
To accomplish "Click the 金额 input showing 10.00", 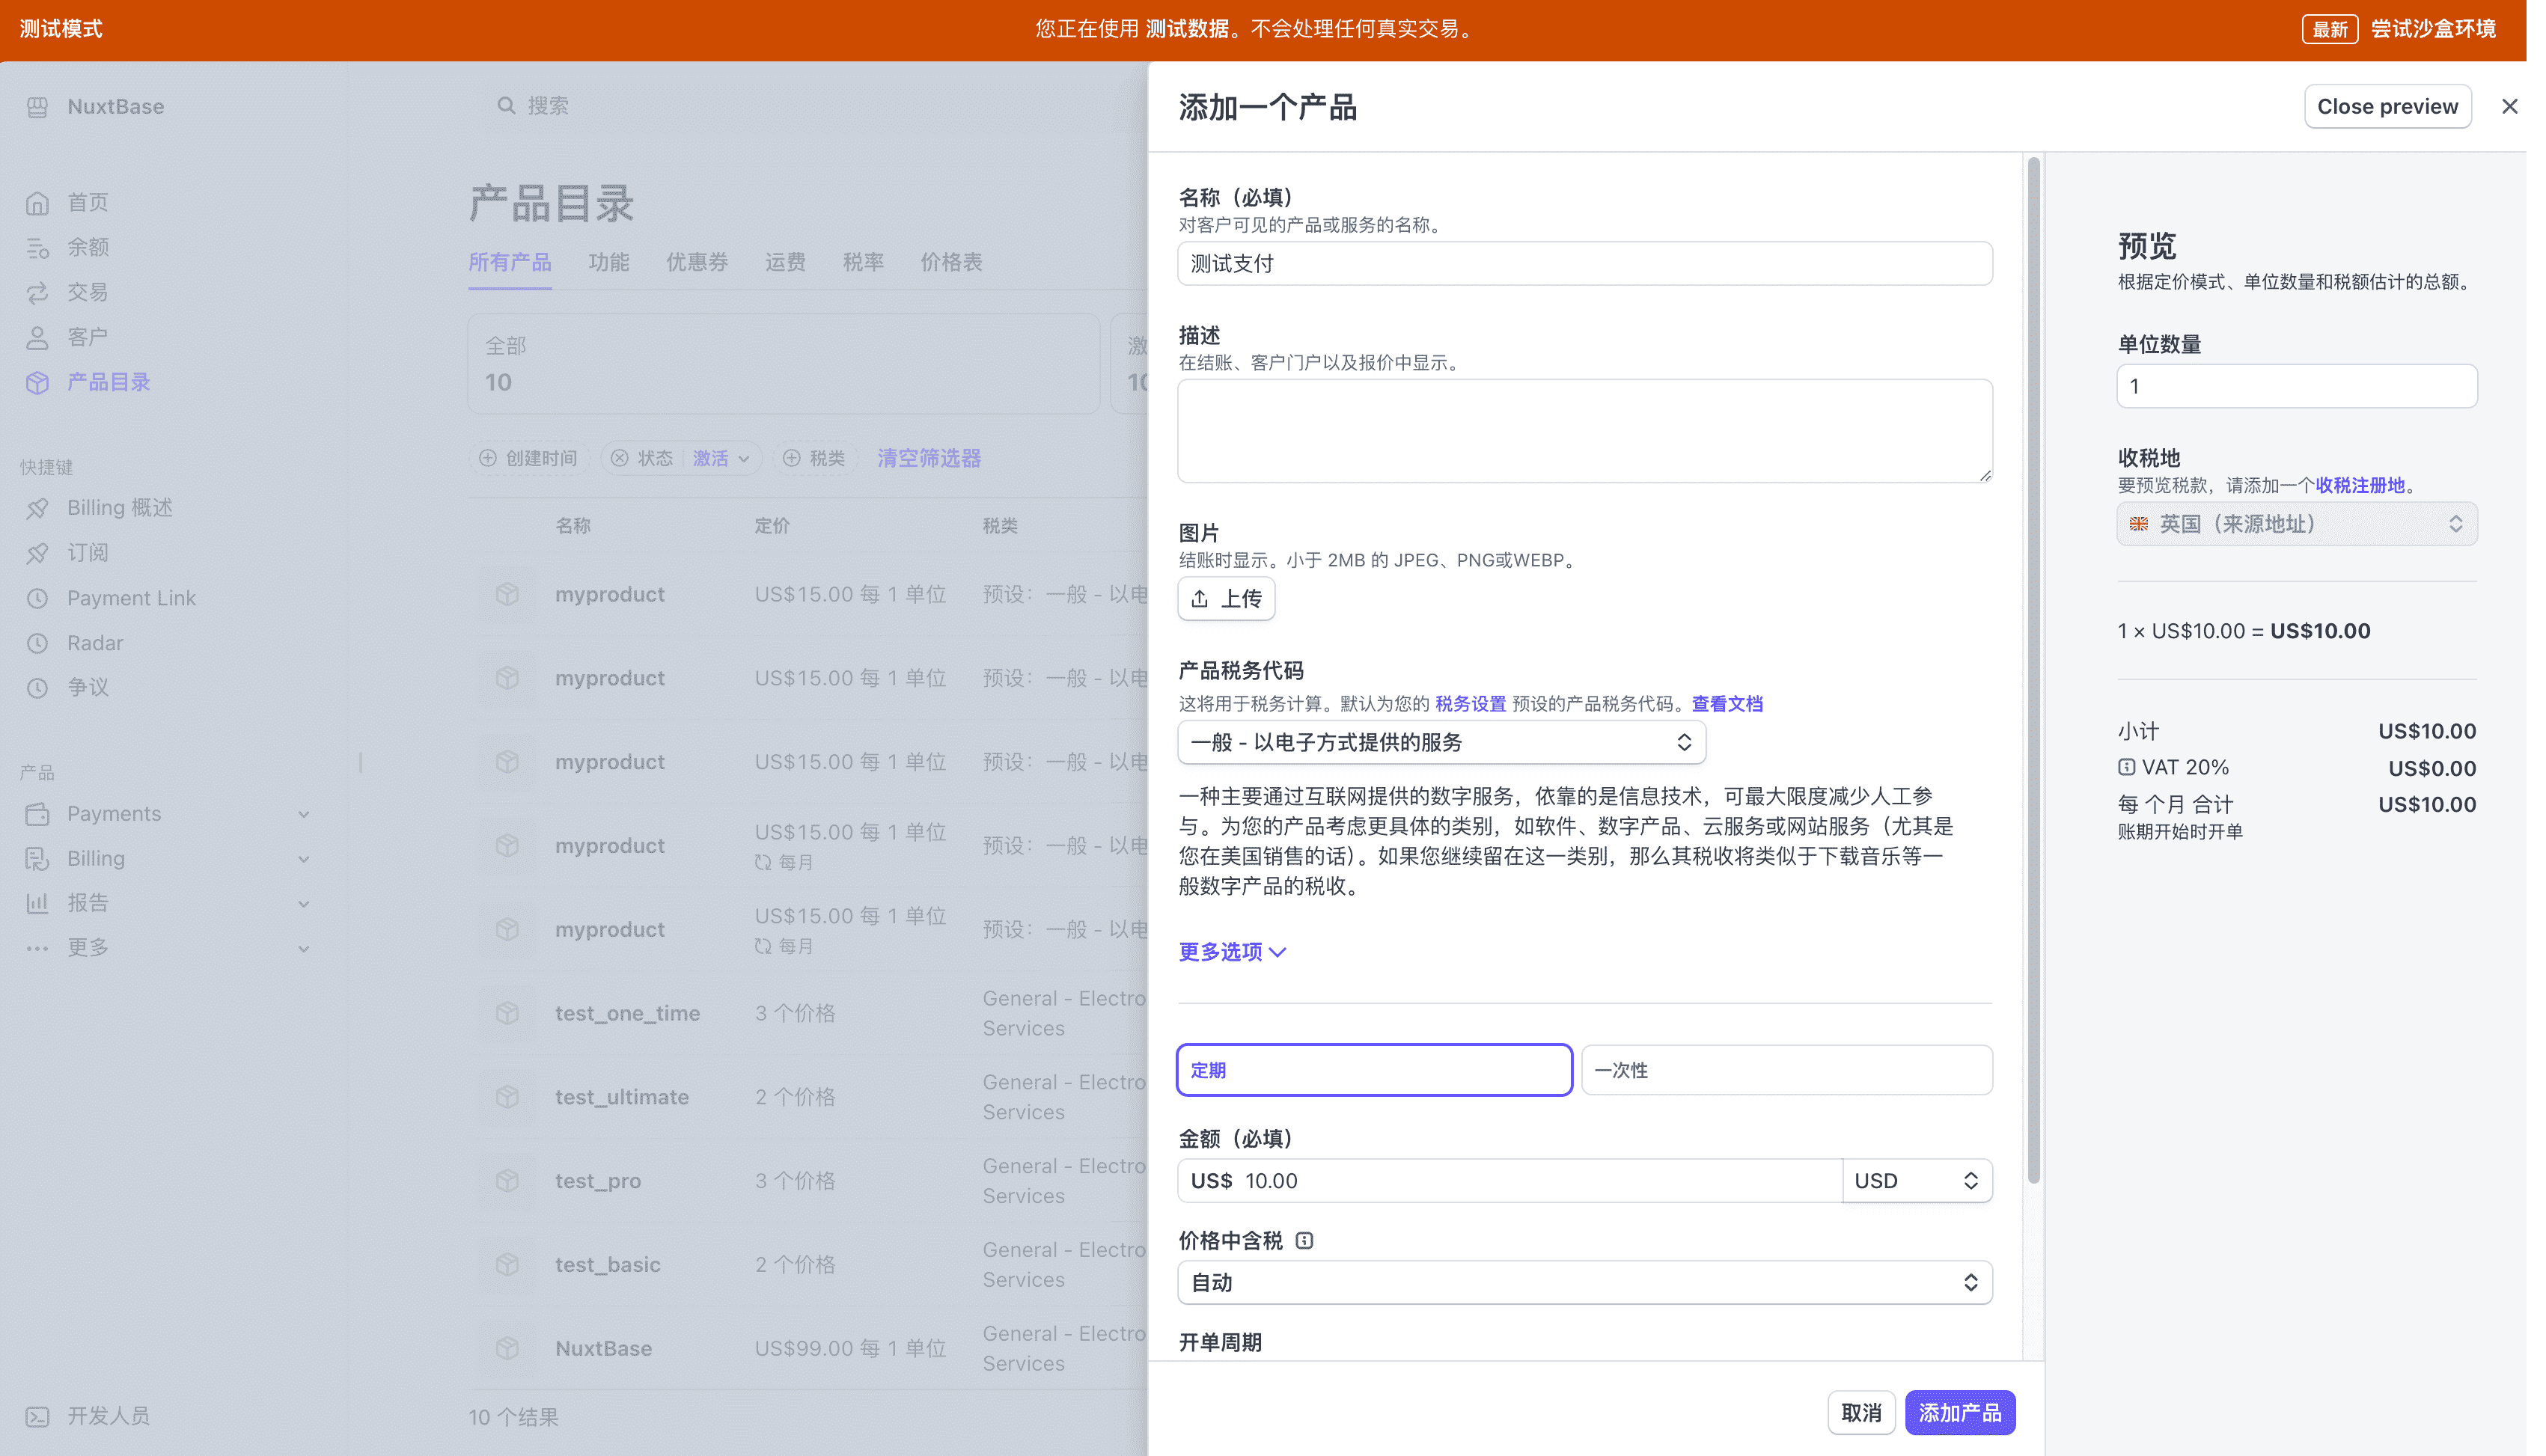I will 1510,1181.
